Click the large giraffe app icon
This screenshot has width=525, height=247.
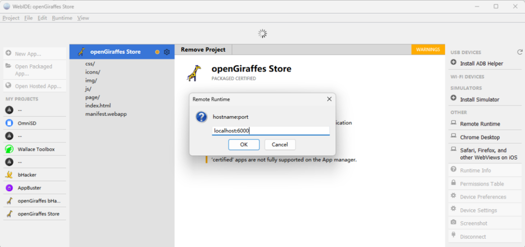point(194,73)
